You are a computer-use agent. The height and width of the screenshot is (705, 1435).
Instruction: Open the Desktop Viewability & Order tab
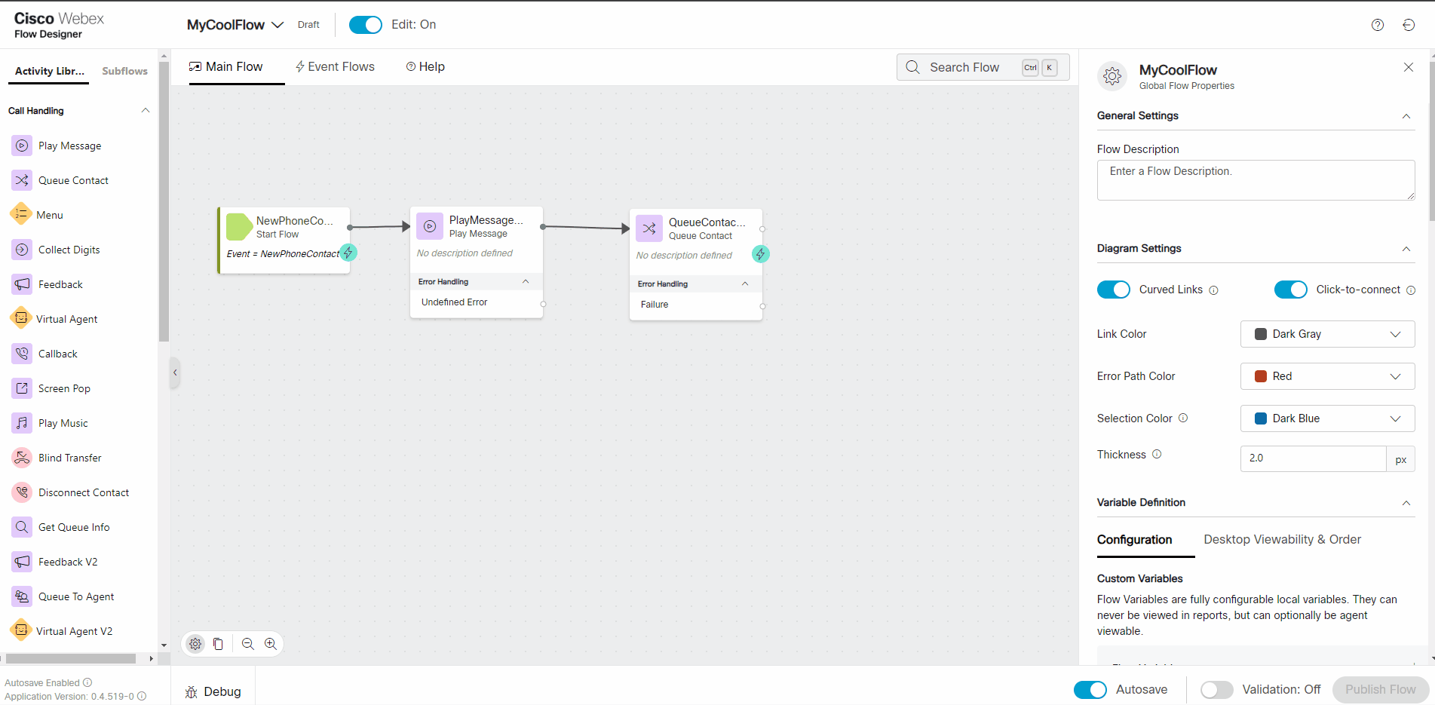(1282, 540)
